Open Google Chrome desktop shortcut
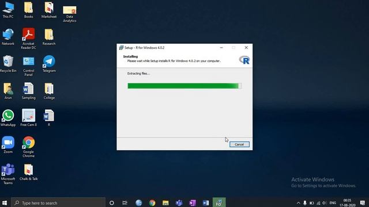 pos(28,147)
